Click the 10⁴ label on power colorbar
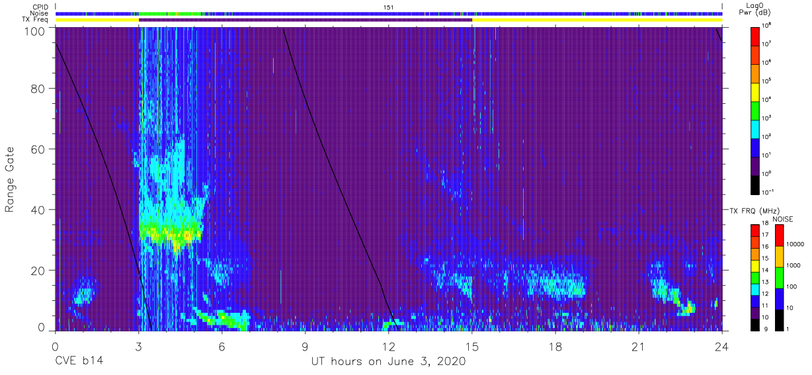 (768, 99)
